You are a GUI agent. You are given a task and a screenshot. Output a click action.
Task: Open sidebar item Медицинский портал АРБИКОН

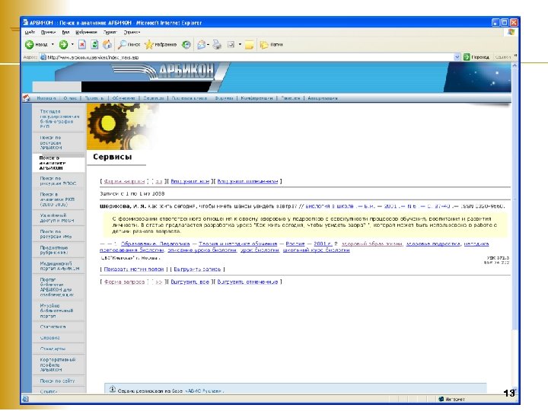tap(59, 266)
